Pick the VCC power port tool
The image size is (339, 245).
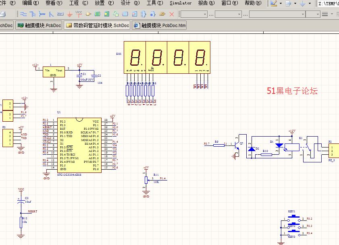pos(79,14)
